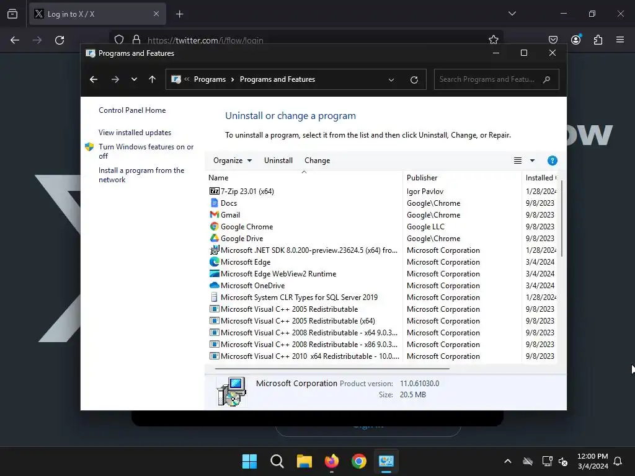635x476 pixels.
Task: Click Igor Pavlov publisher cell
Action: tap(425, 191)
